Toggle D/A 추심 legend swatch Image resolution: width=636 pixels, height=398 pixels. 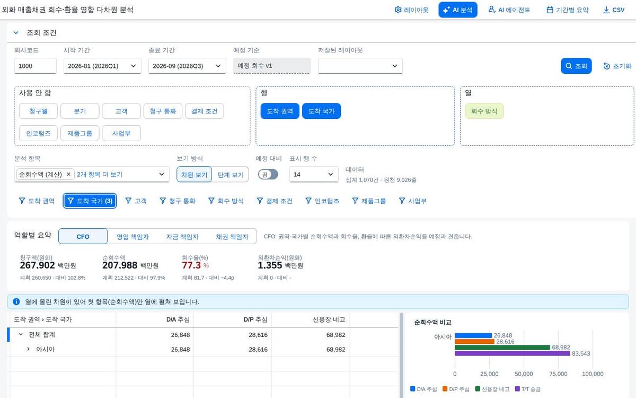pyautogui.click(x=413, y=389)
